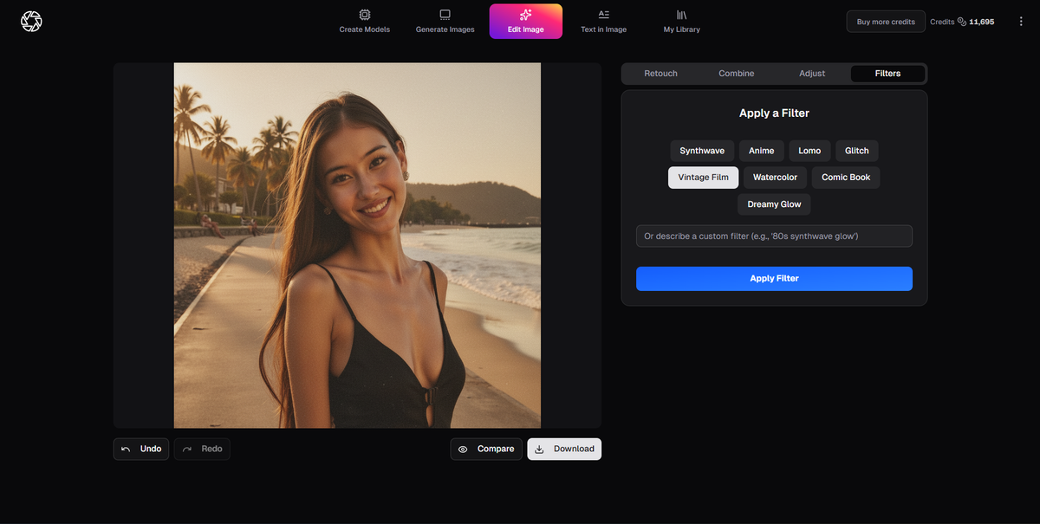Viewport: 1040px width, 524px height.
Task: Click the Redo arrow icon
Action: click(x=189, y=449)
